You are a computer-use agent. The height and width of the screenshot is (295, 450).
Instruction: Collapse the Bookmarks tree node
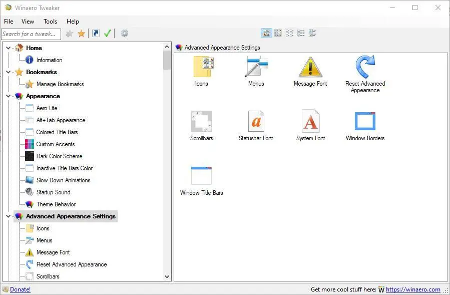click(x=9, y=72)
